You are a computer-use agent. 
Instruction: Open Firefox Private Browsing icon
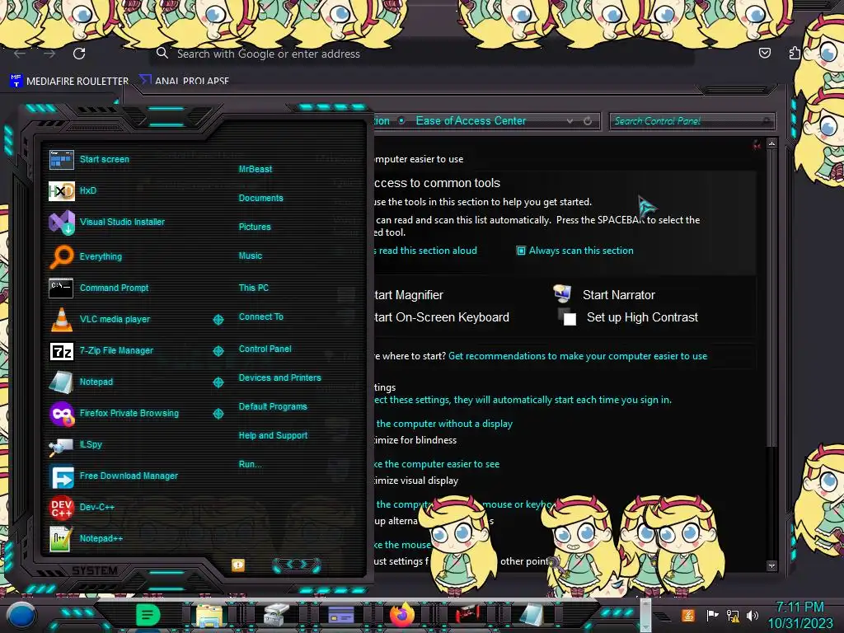pyautogui.click(x=61, y=414)
